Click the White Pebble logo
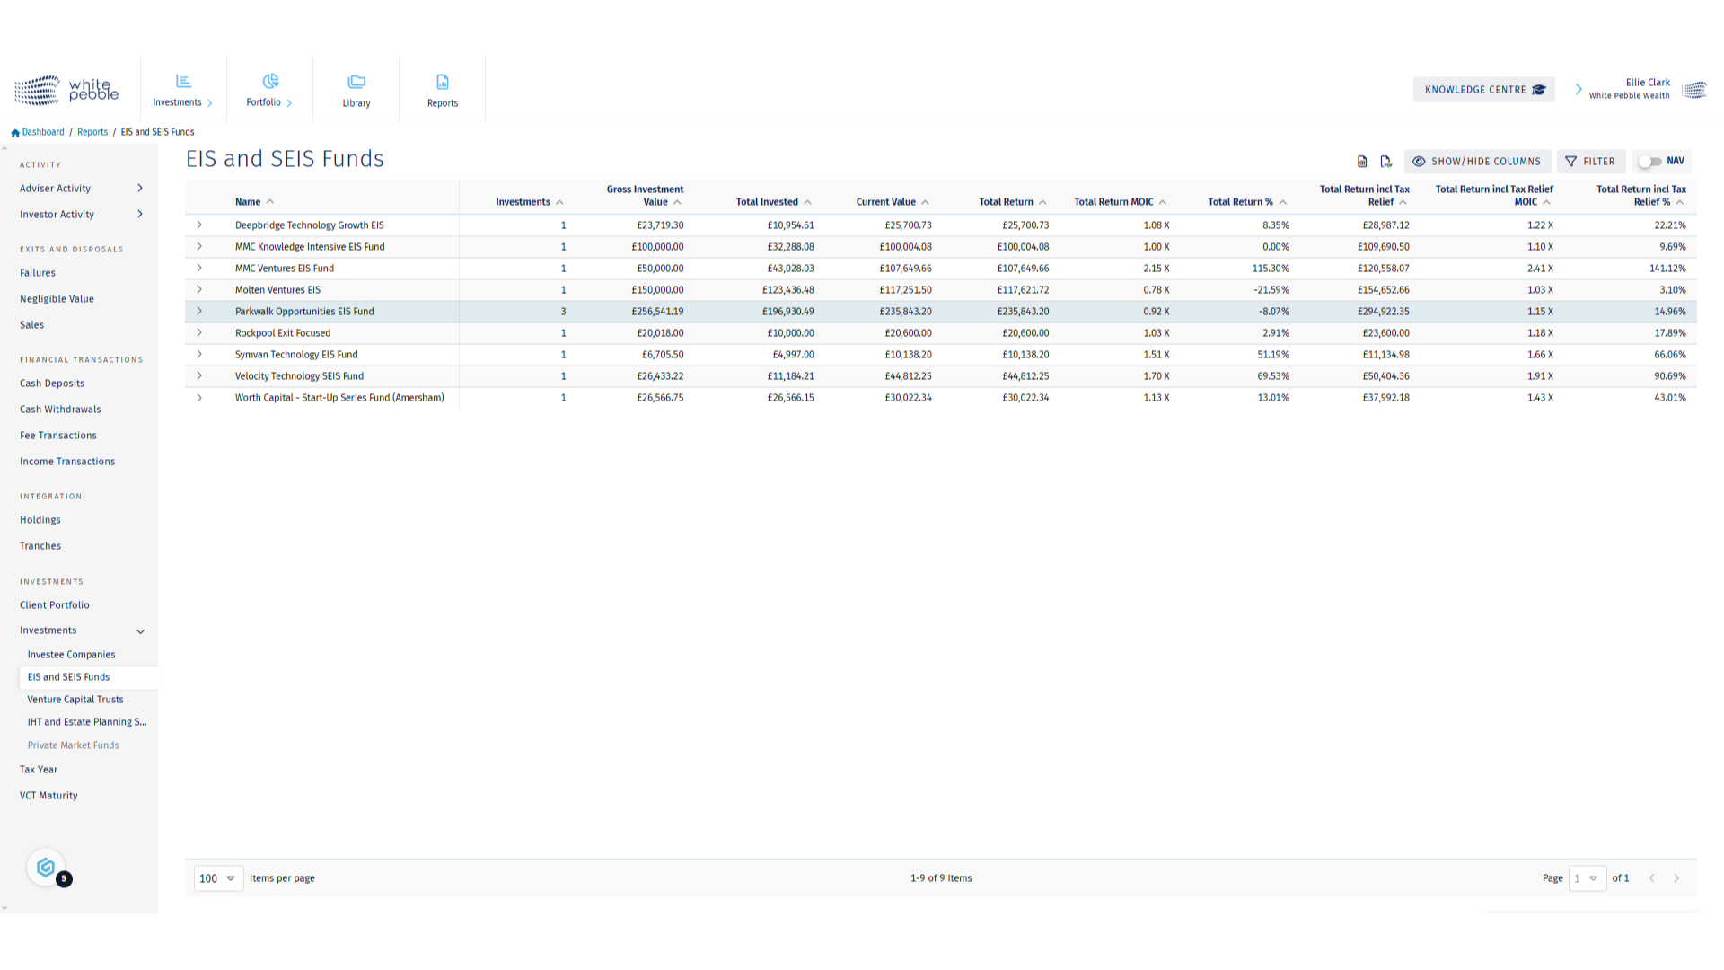Image resolution: width=1724 pixels, height=970 pixels. pyautogui.click(x=66, y=90)
